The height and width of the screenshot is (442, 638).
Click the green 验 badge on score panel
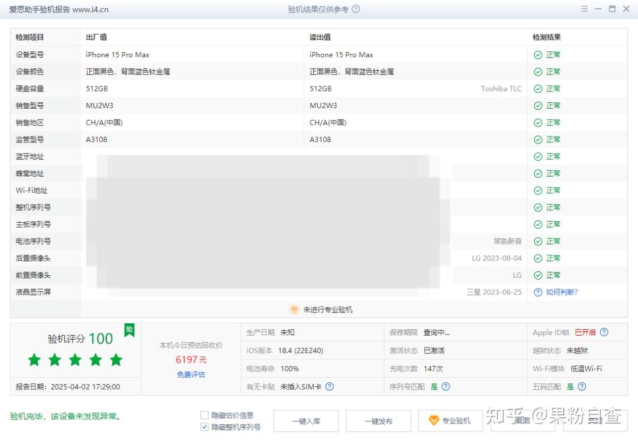(129, 330)
